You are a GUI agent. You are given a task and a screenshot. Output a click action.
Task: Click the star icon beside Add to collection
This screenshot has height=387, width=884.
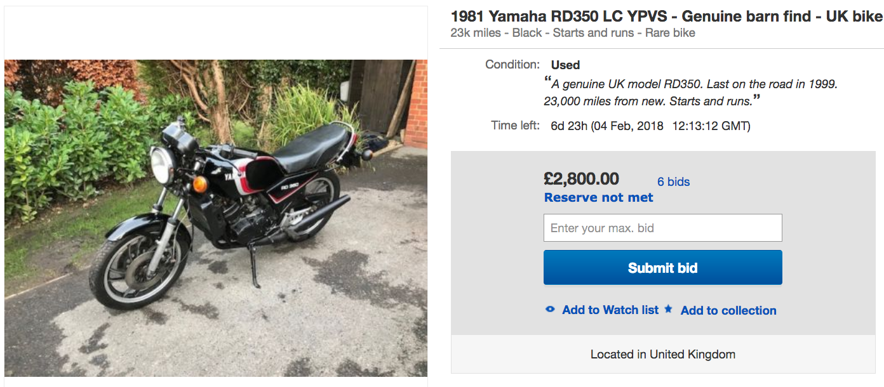click(668, 309)
